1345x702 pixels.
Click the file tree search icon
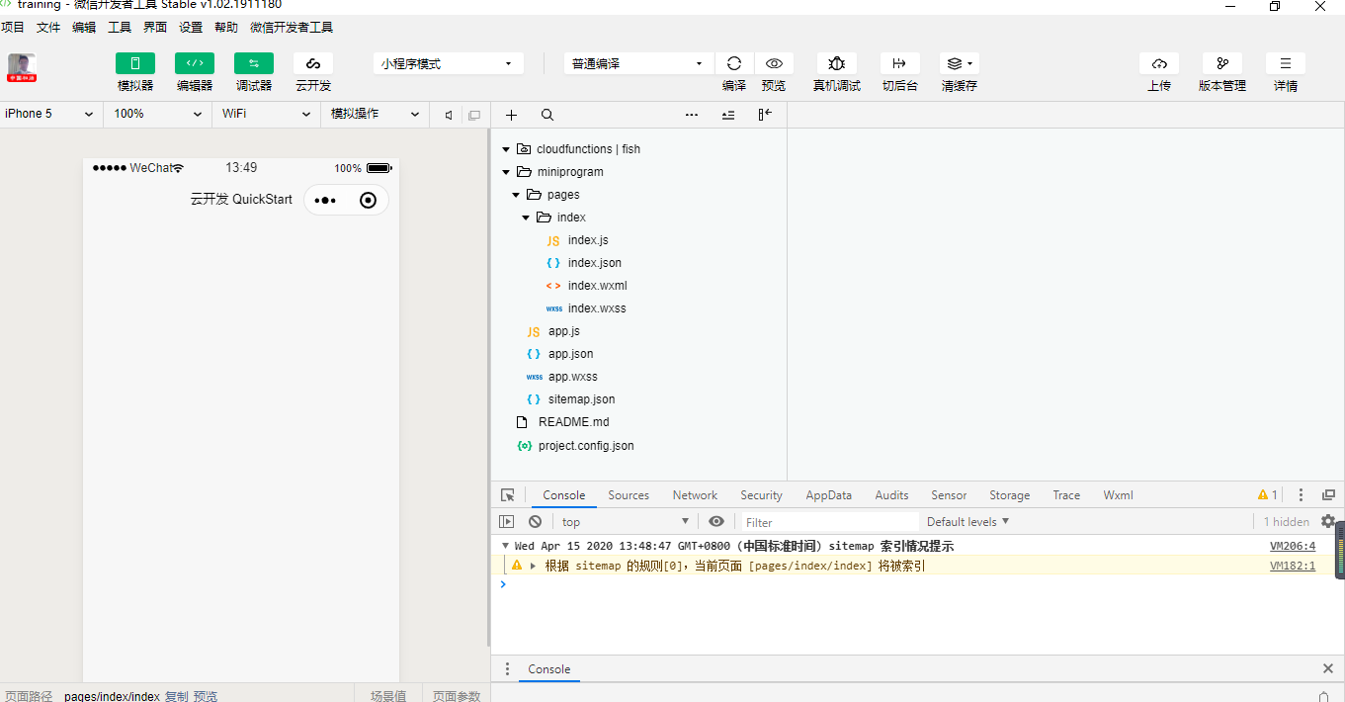tap(547, 115)
